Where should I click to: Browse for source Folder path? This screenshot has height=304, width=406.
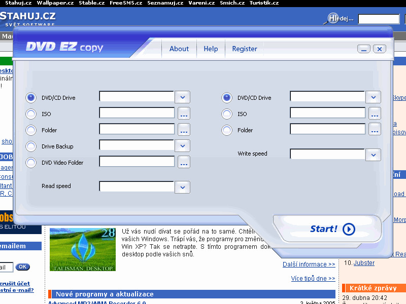click(184, 130)
